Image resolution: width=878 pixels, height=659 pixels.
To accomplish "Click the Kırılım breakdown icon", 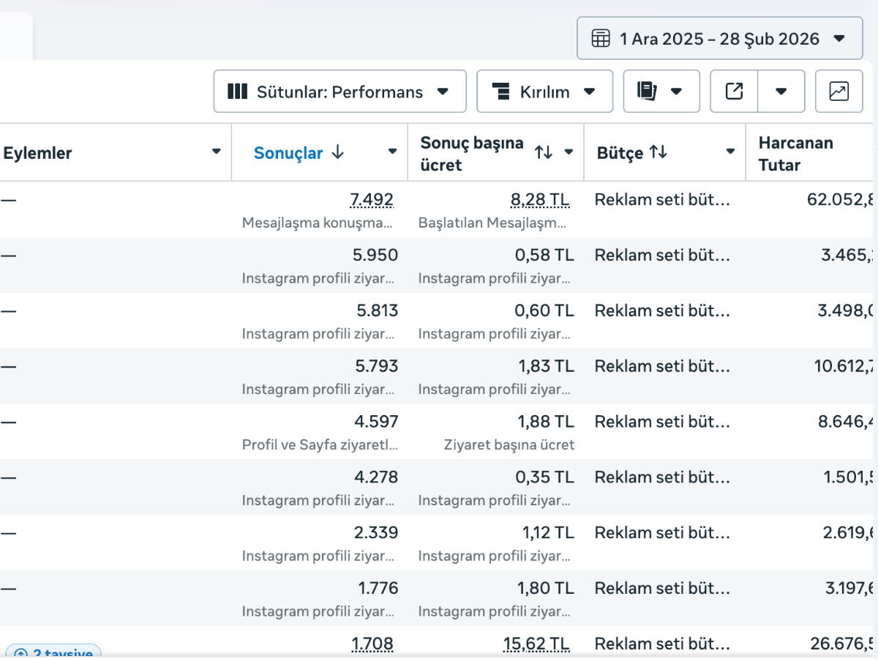I will pos(500,92).
